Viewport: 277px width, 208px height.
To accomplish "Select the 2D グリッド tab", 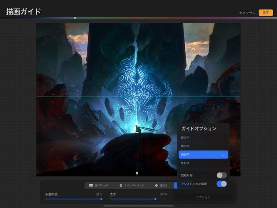I will 99,185.
